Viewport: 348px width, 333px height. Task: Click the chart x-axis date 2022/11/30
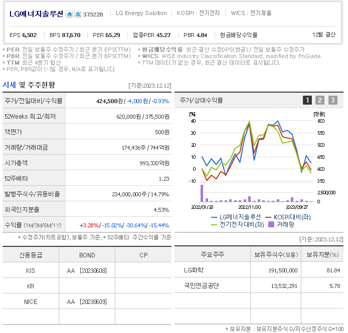tap(249, 207)
